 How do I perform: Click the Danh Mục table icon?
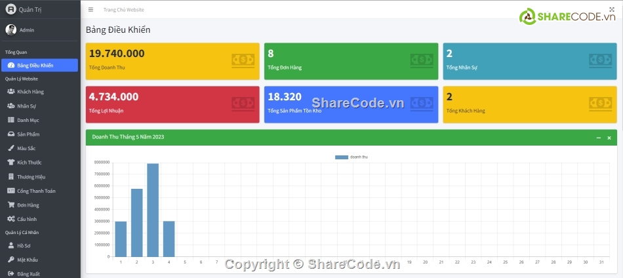10,120
